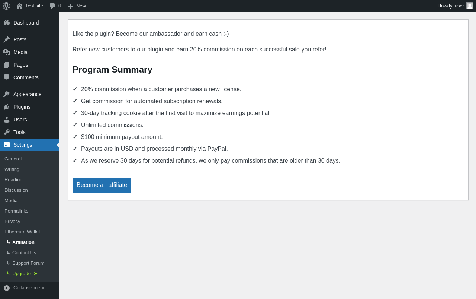Click the green Upgrade link
This screenshot has height=299, width=476.
click(x=22, y=274)
